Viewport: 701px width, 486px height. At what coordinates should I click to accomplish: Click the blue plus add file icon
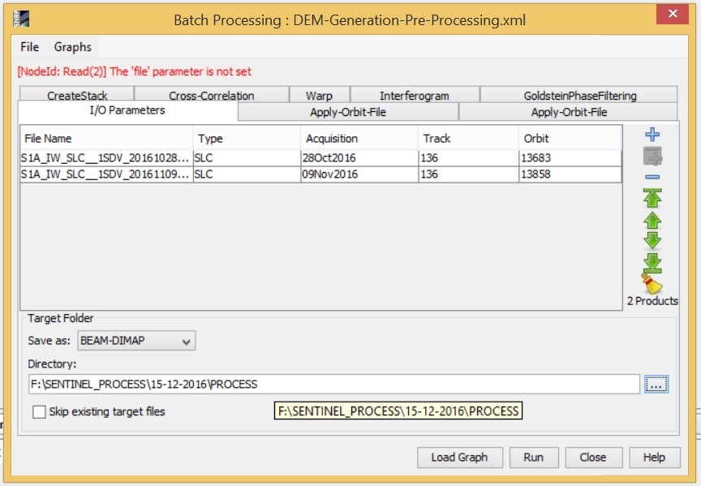click(x=652, y=135)
